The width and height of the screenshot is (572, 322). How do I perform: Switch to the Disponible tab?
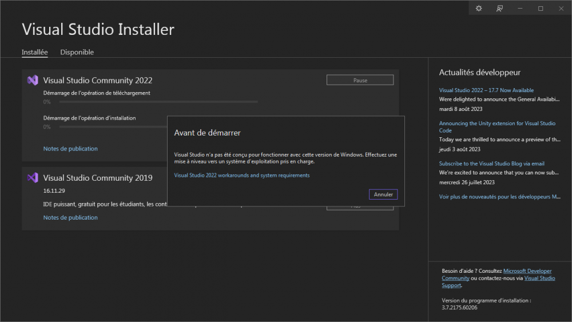[77, 52]
